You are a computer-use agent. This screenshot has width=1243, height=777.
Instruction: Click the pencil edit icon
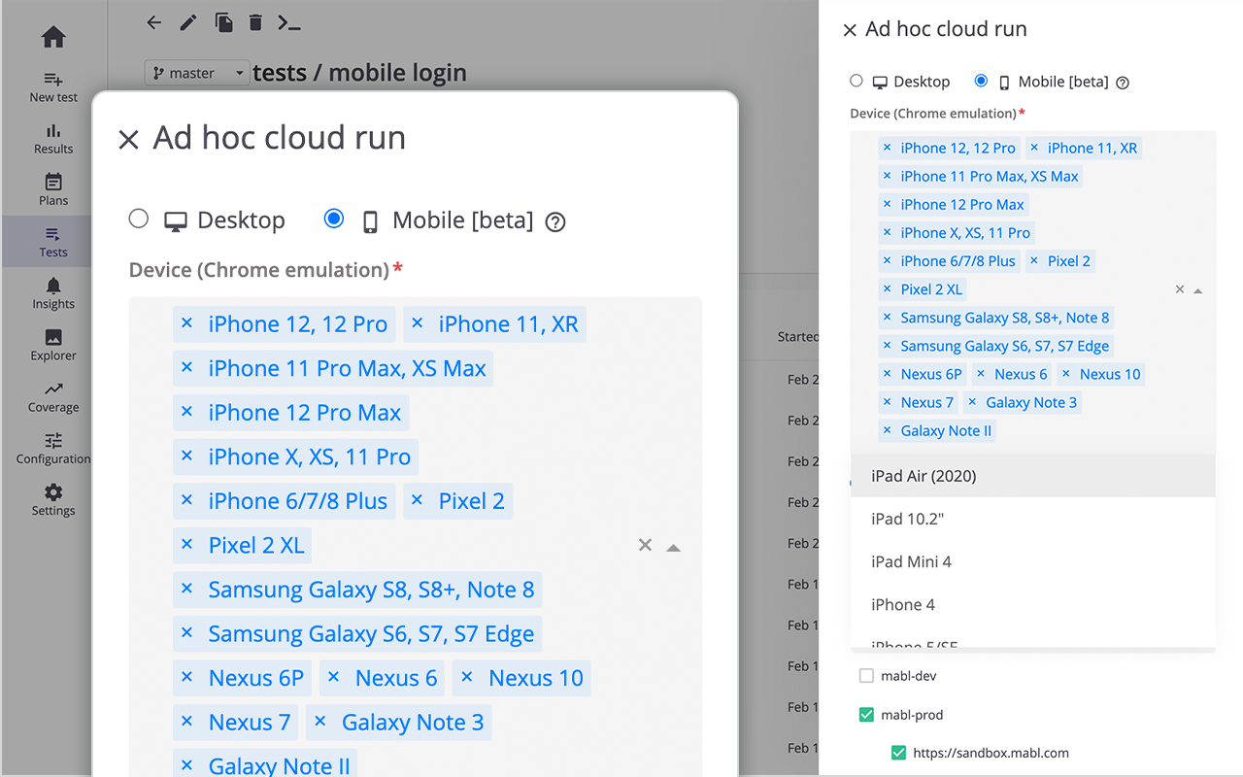pyautogui.click(x=188, y=22)
